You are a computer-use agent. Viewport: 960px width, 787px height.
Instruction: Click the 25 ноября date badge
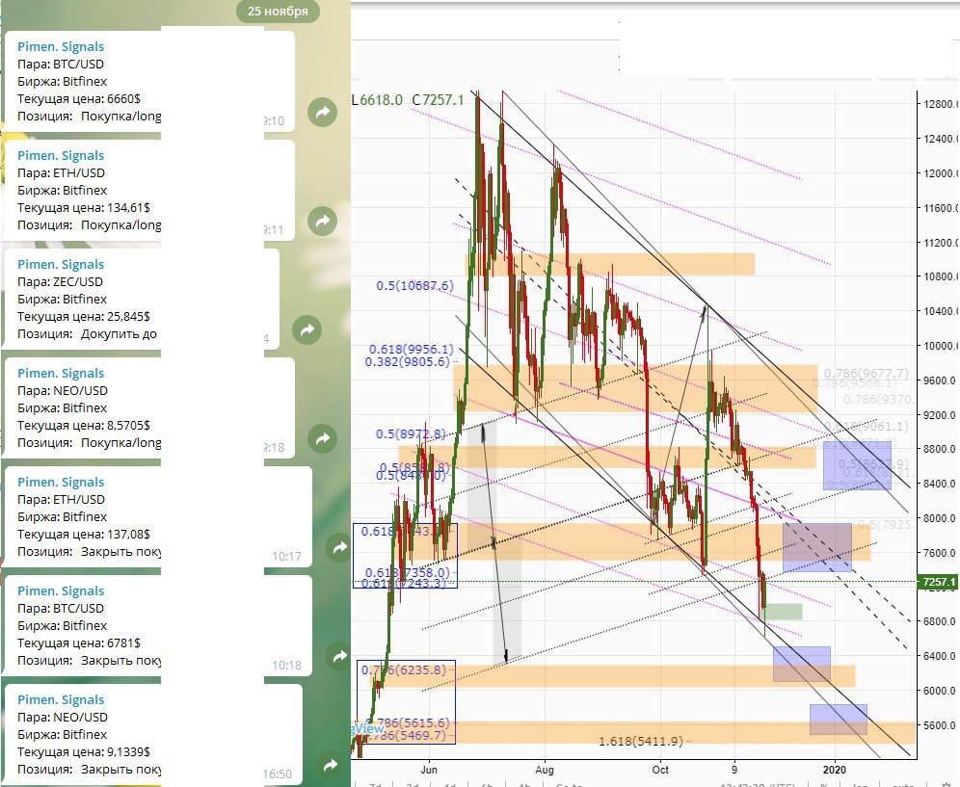[x=278, y=12]
